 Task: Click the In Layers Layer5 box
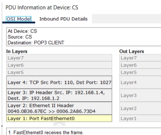coord(59,72)
